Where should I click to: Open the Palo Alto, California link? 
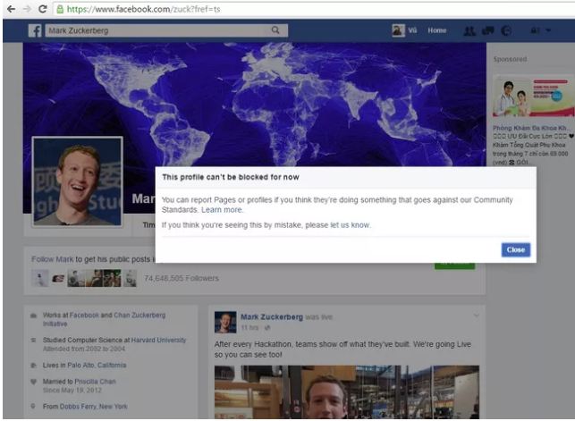[x=97, y=366]
